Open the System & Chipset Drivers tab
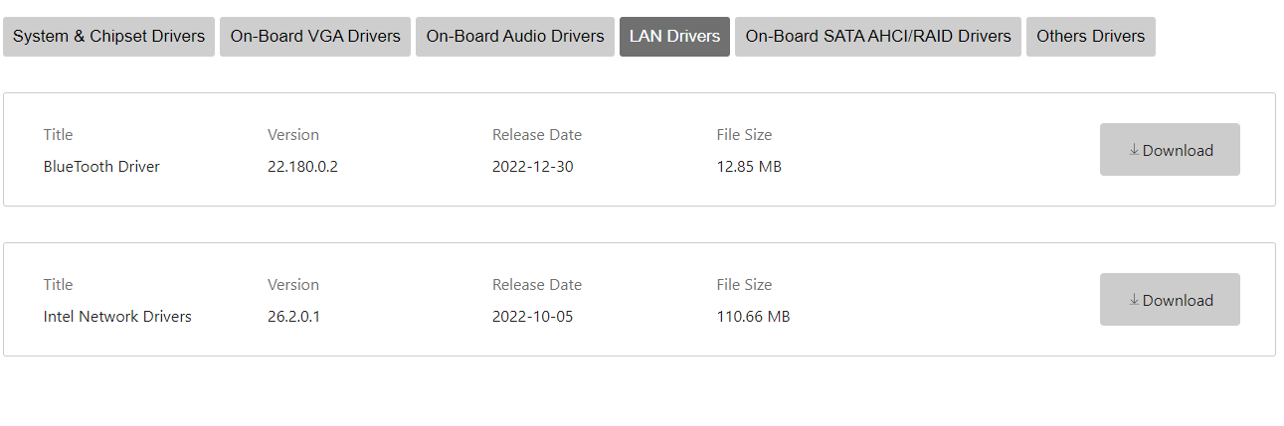This screenshot has height=426, width=1284. pyautogui.click(x=108, y=37)
